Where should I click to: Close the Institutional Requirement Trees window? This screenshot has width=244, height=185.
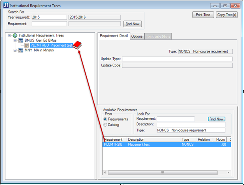[235, 6]
